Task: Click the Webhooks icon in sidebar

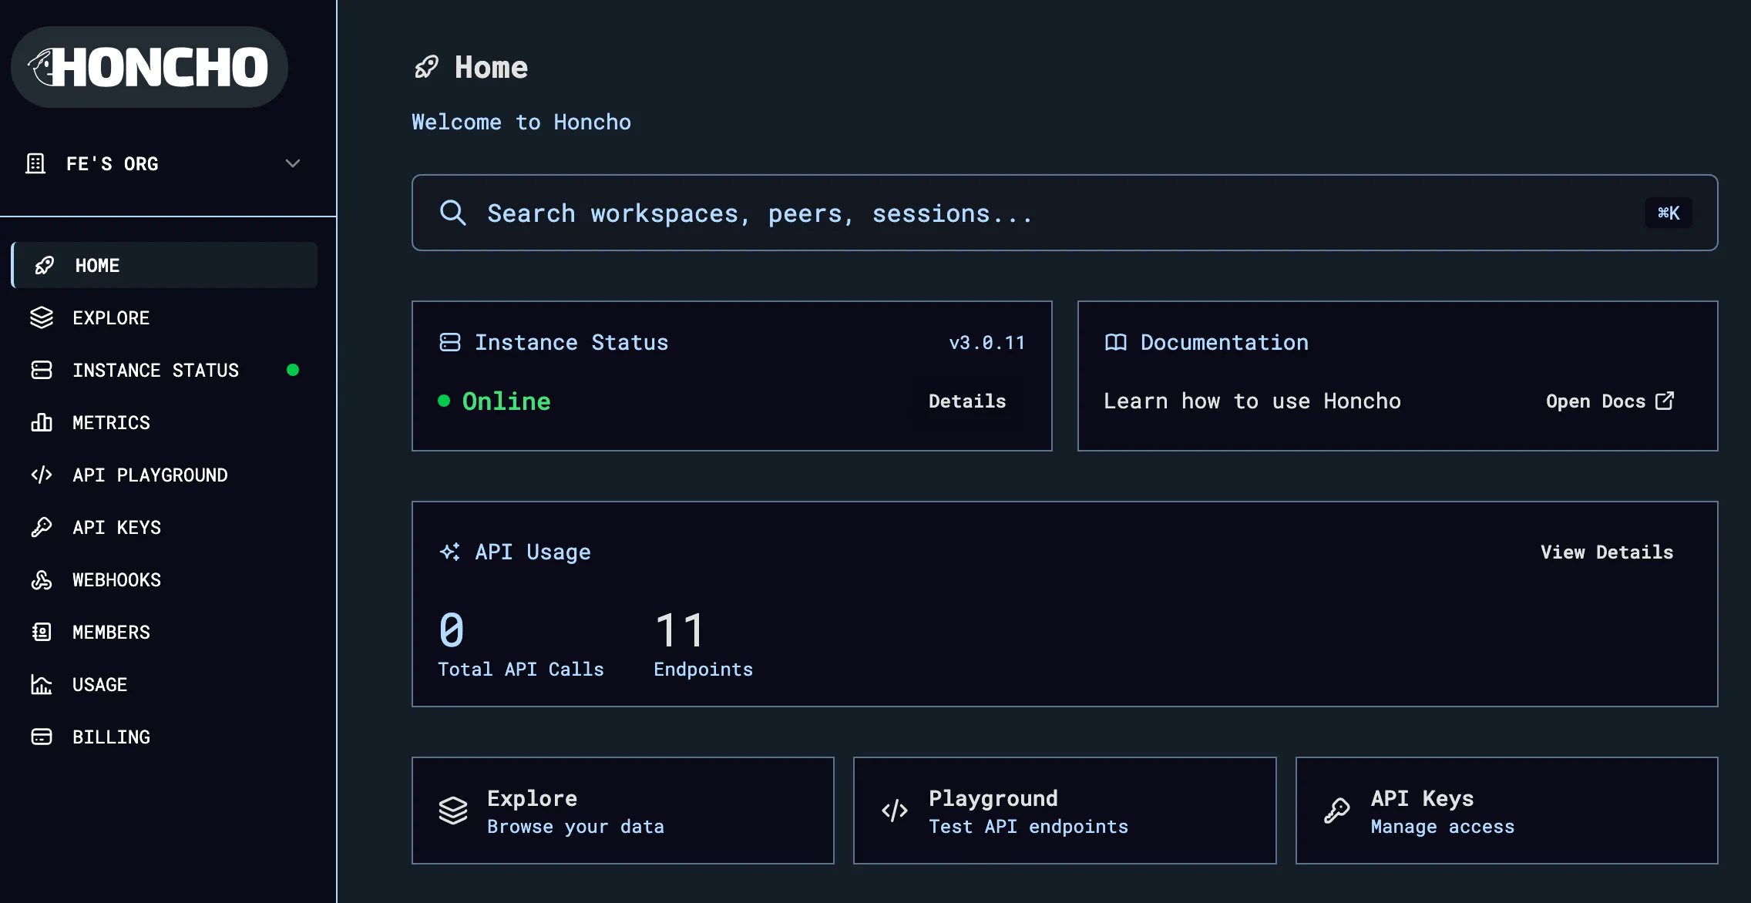Action: point(42,579)
